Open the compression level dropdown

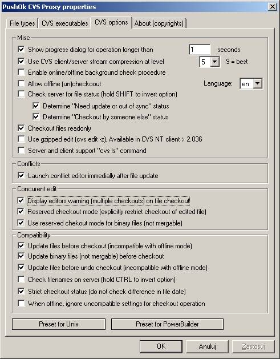pos(215,62)
